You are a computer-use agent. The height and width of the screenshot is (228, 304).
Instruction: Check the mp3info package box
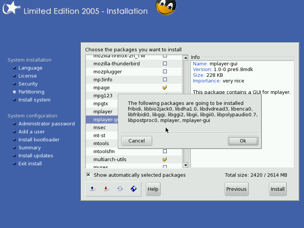click(x=165, y=79)
